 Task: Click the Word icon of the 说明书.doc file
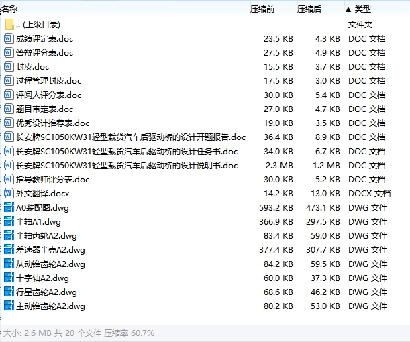[8, 166]
